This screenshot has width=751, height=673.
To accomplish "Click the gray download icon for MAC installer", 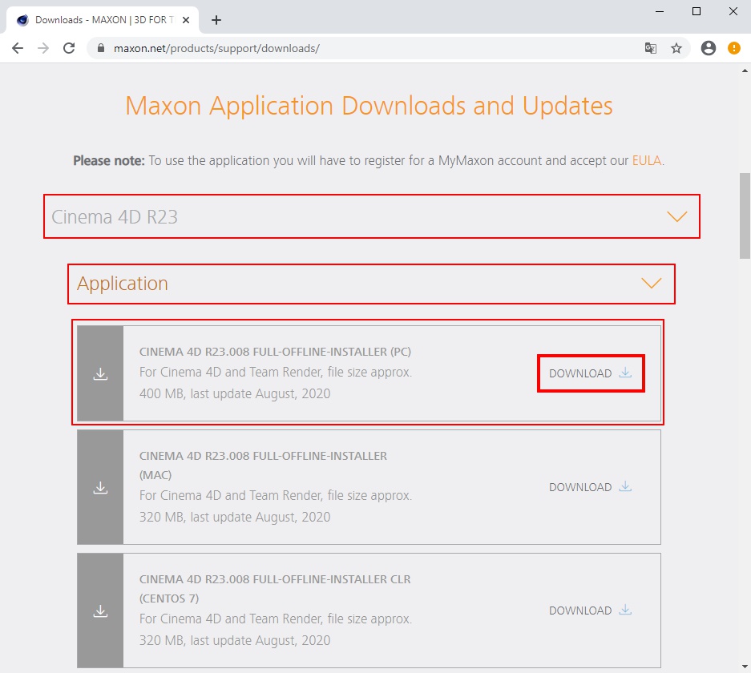I will [100, 487].
